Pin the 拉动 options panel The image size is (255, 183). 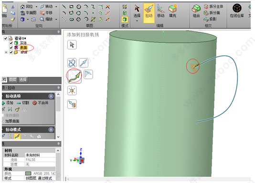(x=59, y=88)
